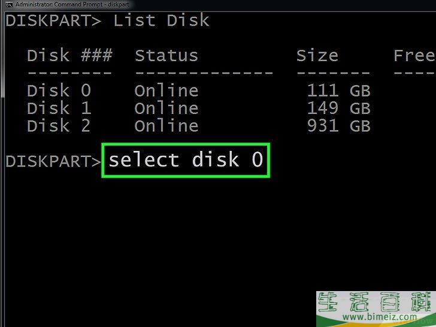Click the 111 GB size value

click(x=338, y=91)
